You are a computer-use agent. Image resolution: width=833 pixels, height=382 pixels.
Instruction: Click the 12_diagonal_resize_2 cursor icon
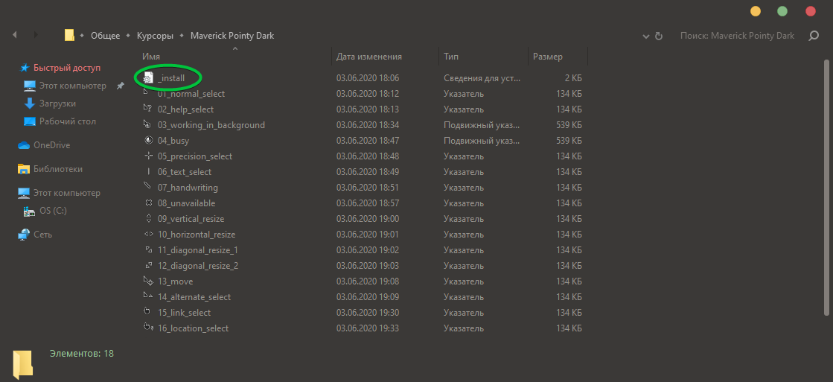[148, 266]
